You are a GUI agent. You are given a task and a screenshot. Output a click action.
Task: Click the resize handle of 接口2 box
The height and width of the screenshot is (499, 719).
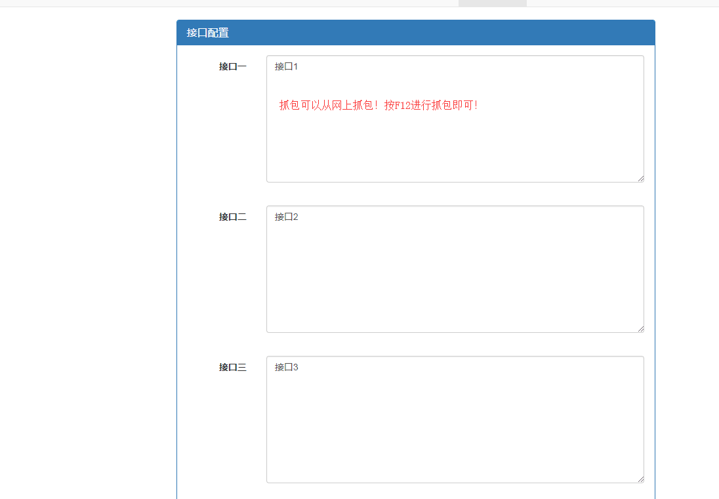[641, 329]
